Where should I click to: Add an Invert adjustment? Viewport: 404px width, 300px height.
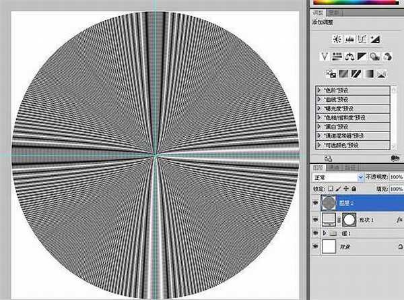(331, 73)
